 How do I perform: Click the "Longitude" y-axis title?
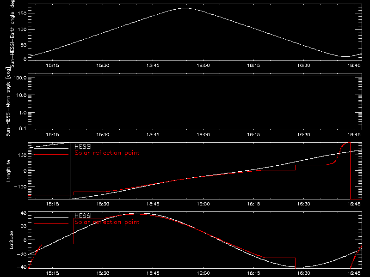click(8, 171)
